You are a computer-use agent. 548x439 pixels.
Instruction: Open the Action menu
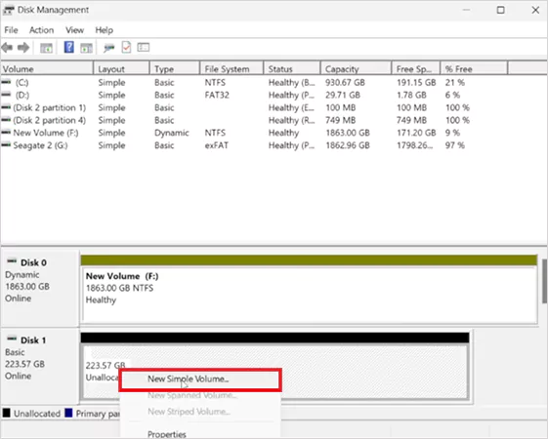(x=42, y=30)
